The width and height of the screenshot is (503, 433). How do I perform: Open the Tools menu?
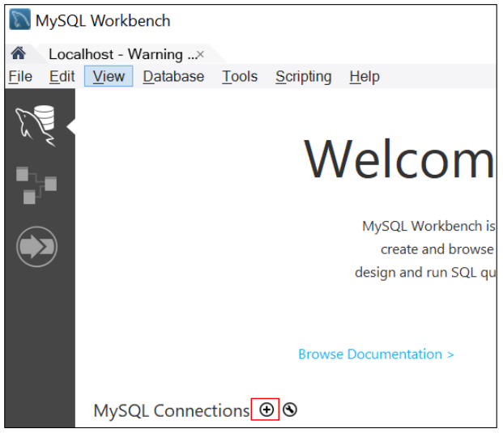240,77
